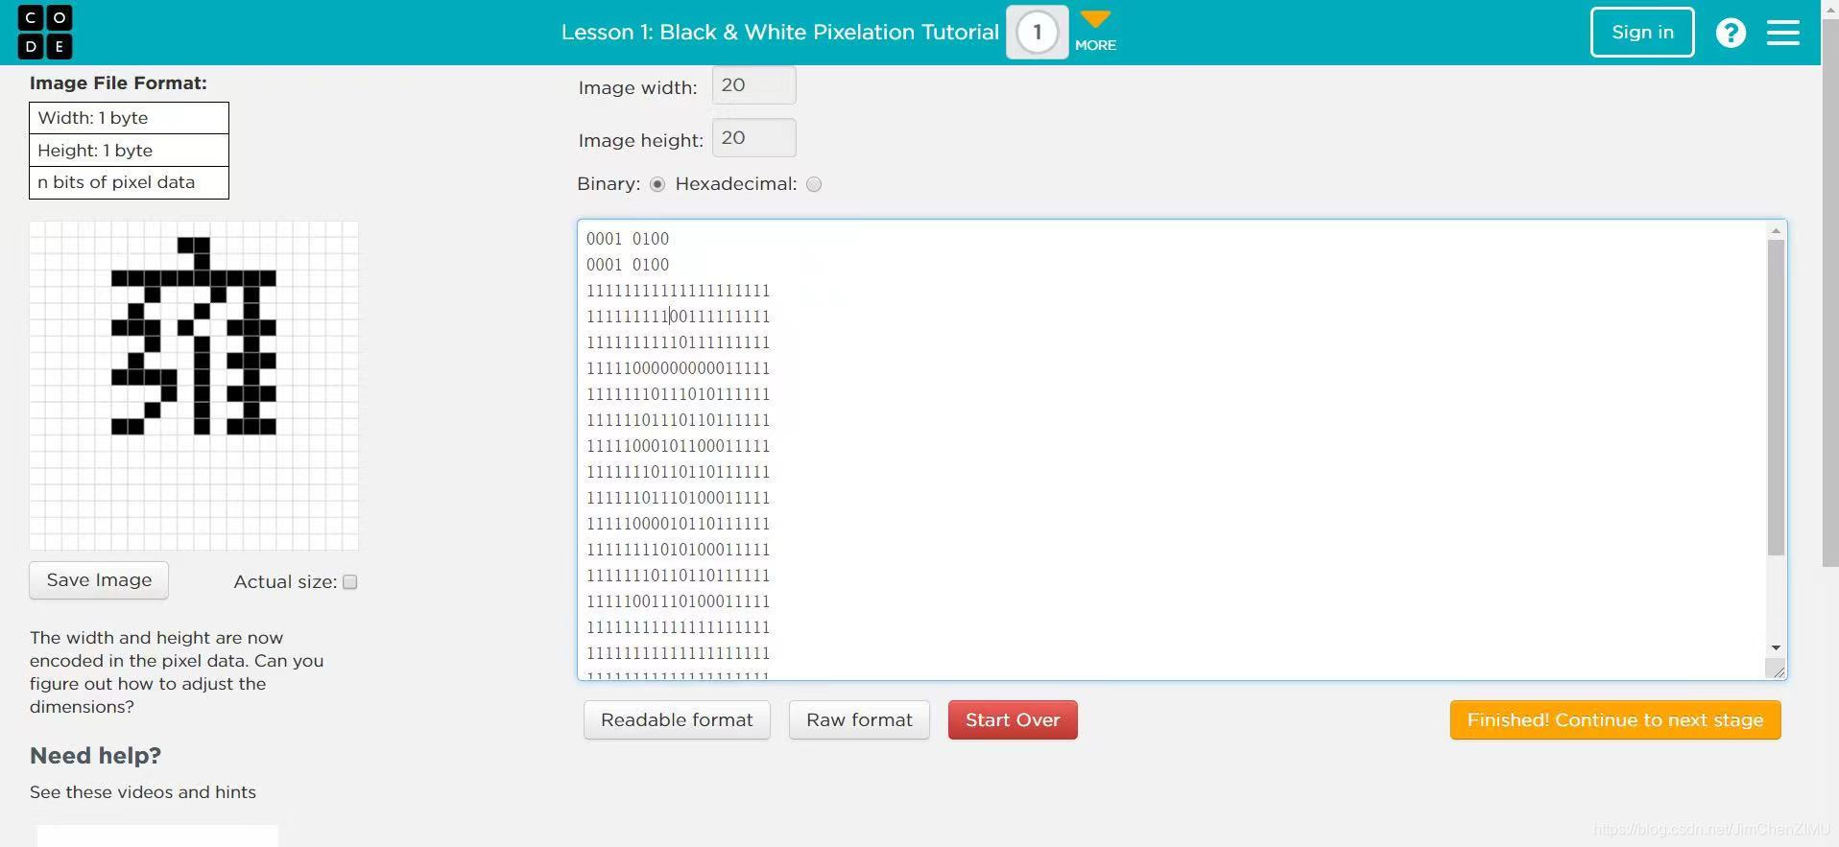Viewport: 1839px width, 847px height.
Task: Click the textarea resize handle corner
Action: point(1777,670)
